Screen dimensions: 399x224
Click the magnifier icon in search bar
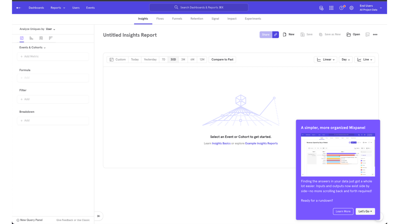[x=176, y=7]
